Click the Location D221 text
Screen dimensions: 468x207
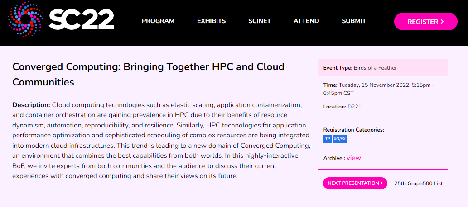click(342, 107)
